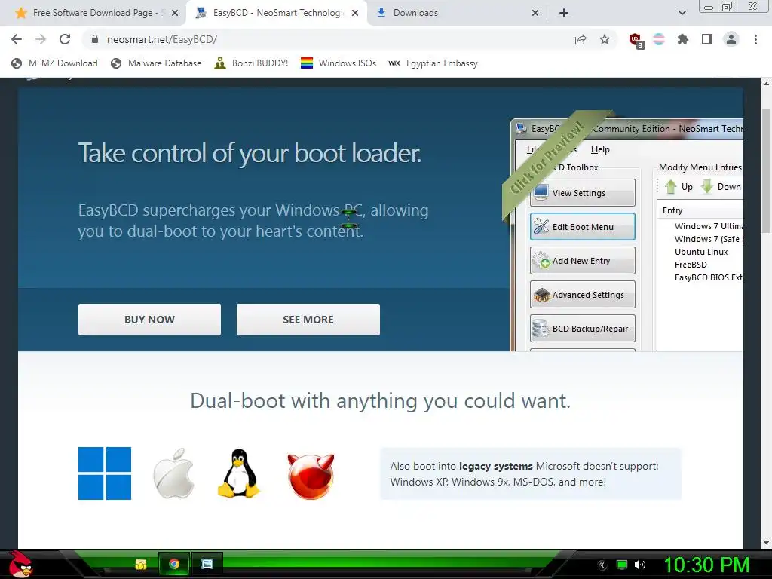Screen dimensions: 772x579
Task: Open Windows ISOs bookmark
Action: (x=339, y=63)
